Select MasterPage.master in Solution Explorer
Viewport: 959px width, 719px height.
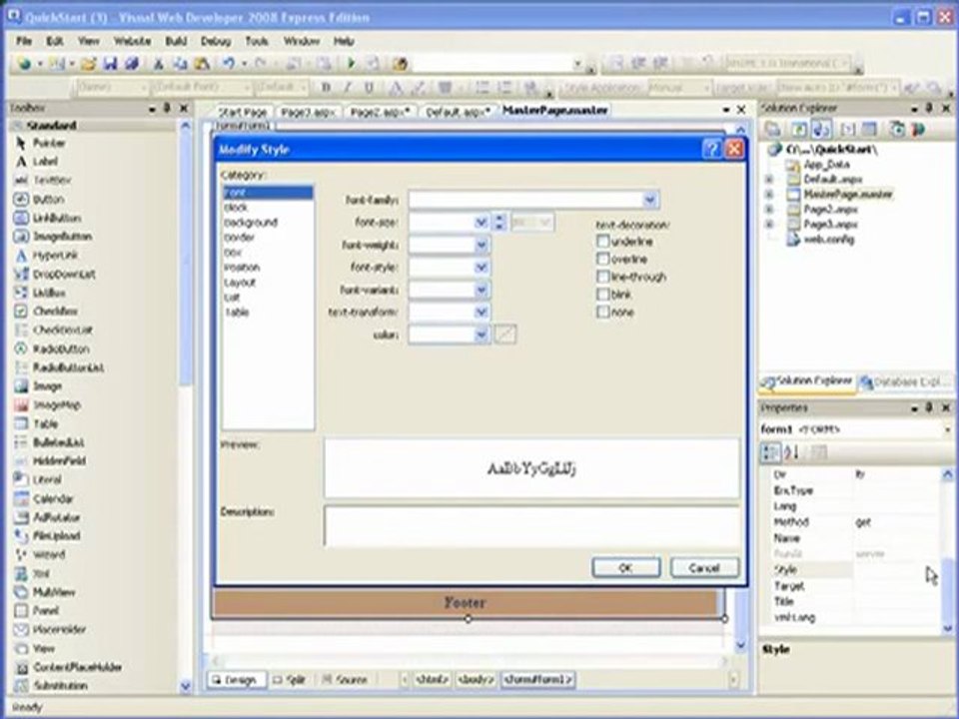click(848, 195)
